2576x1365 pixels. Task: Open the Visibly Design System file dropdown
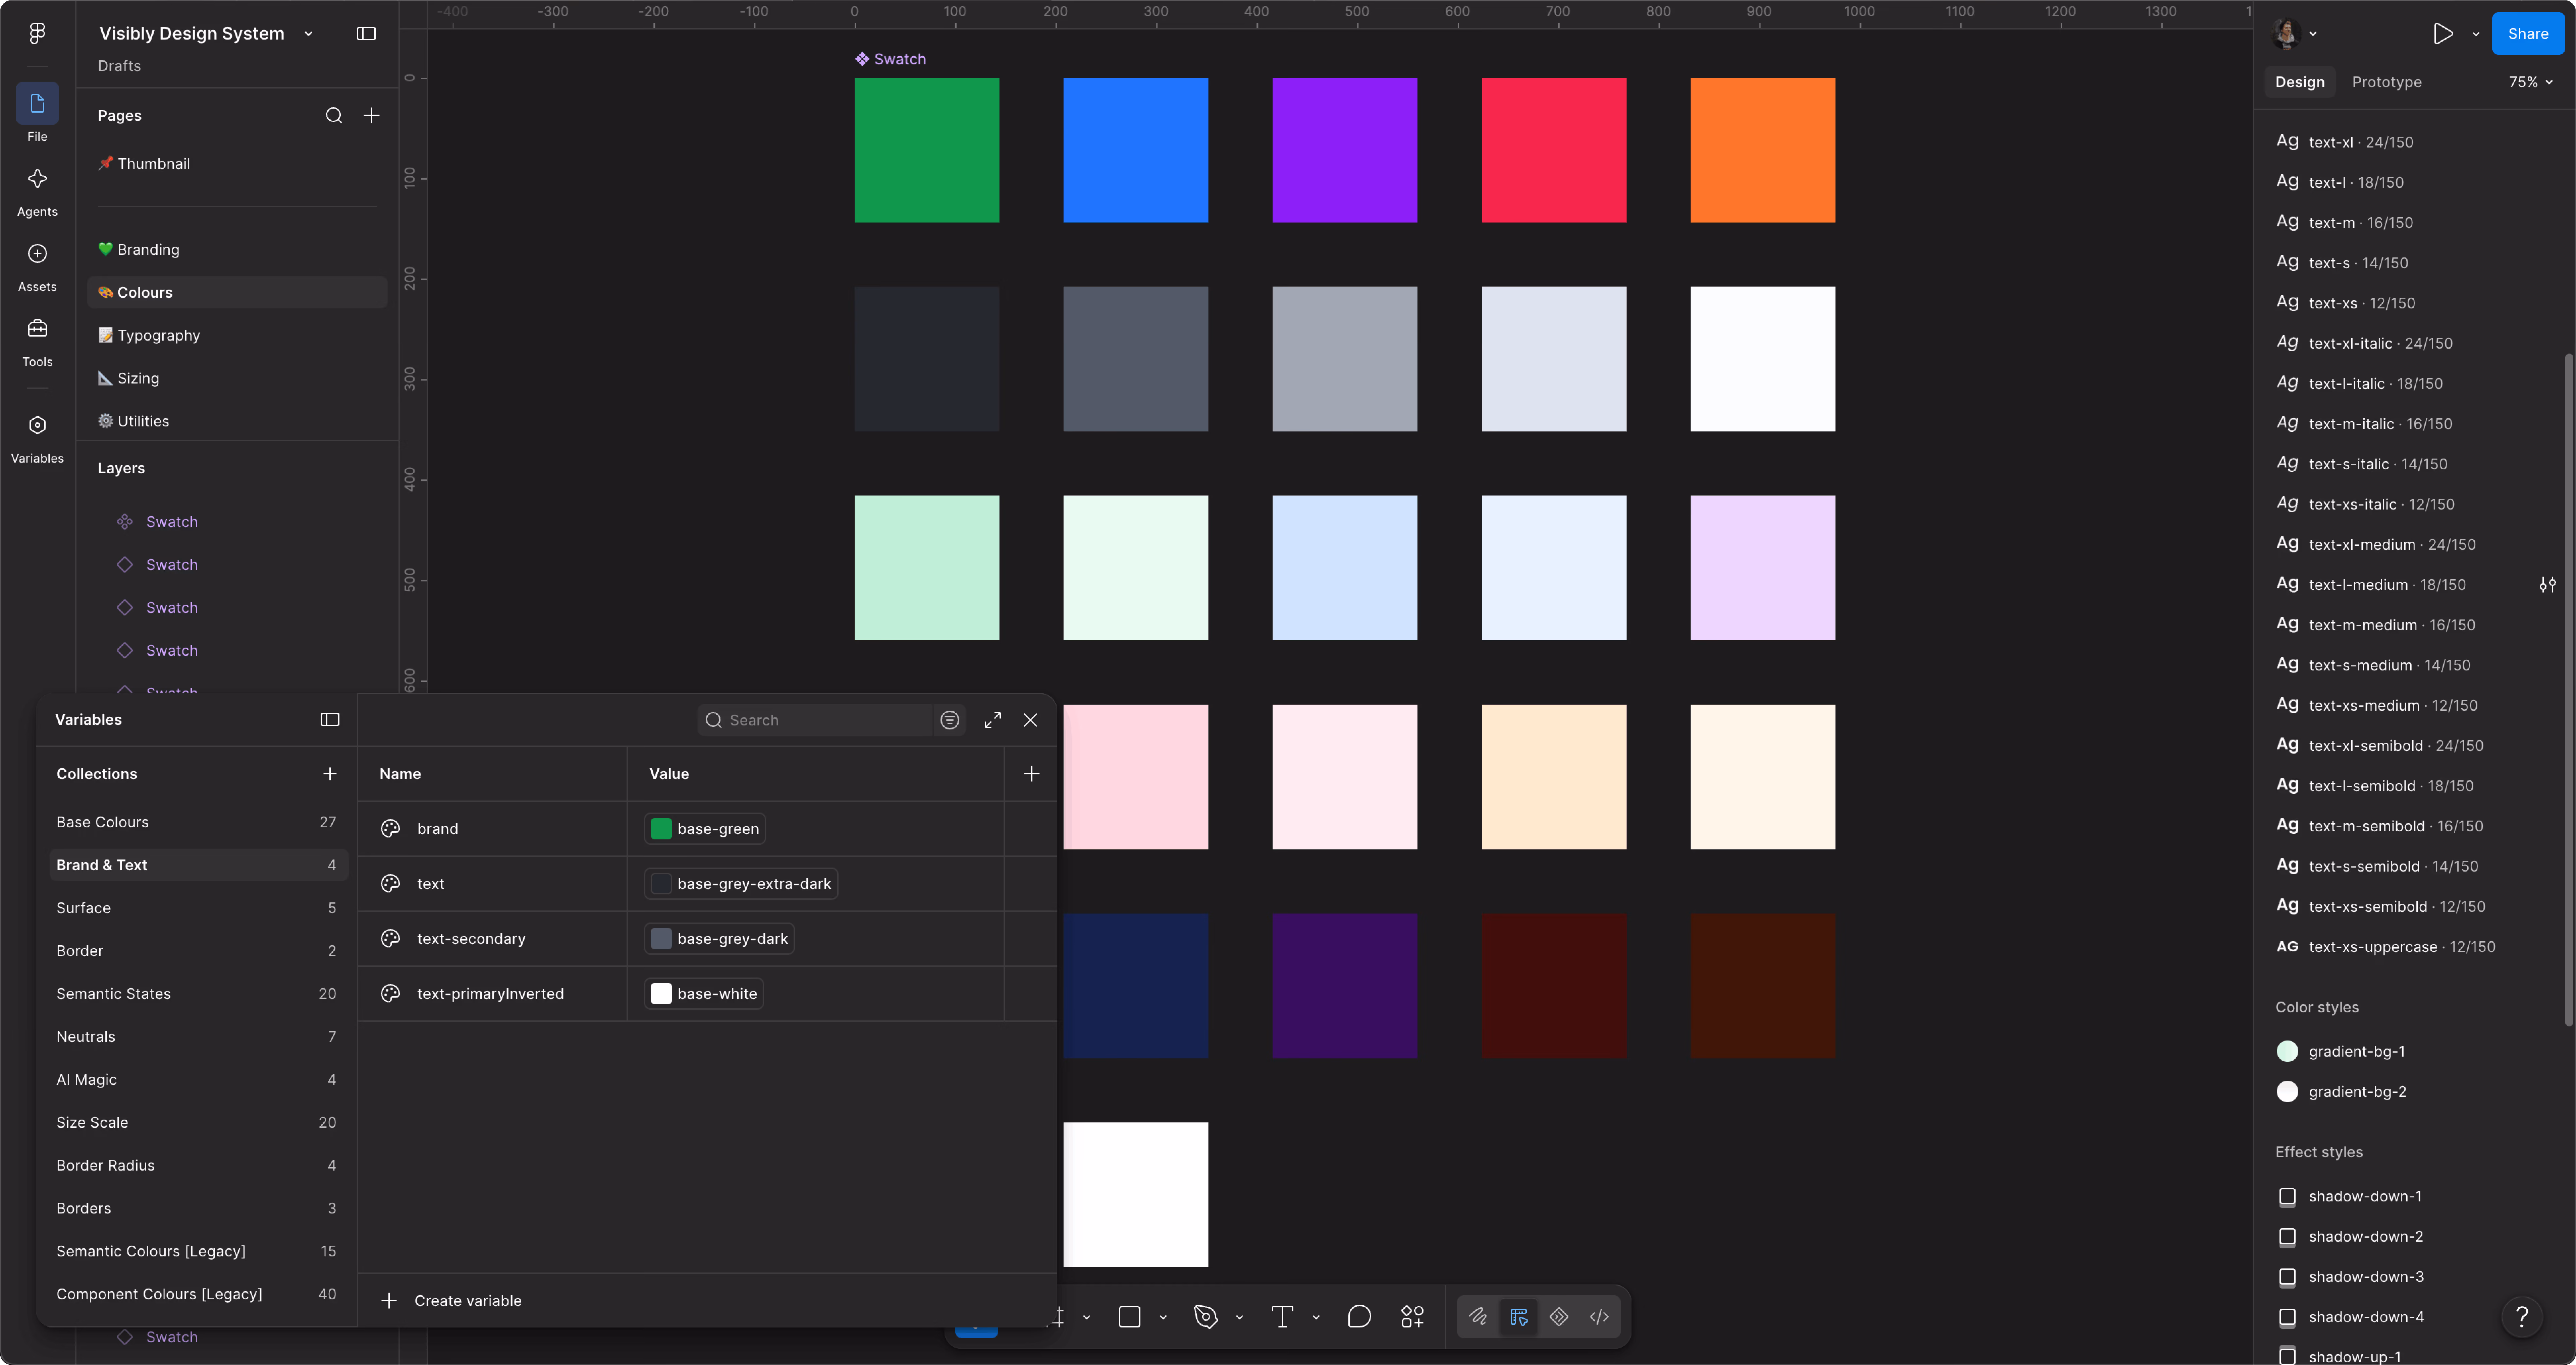(308, 34)
